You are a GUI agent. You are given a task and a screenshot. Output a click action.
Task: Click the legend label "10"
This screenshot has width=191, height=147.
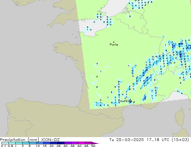(x=38, y=146)
